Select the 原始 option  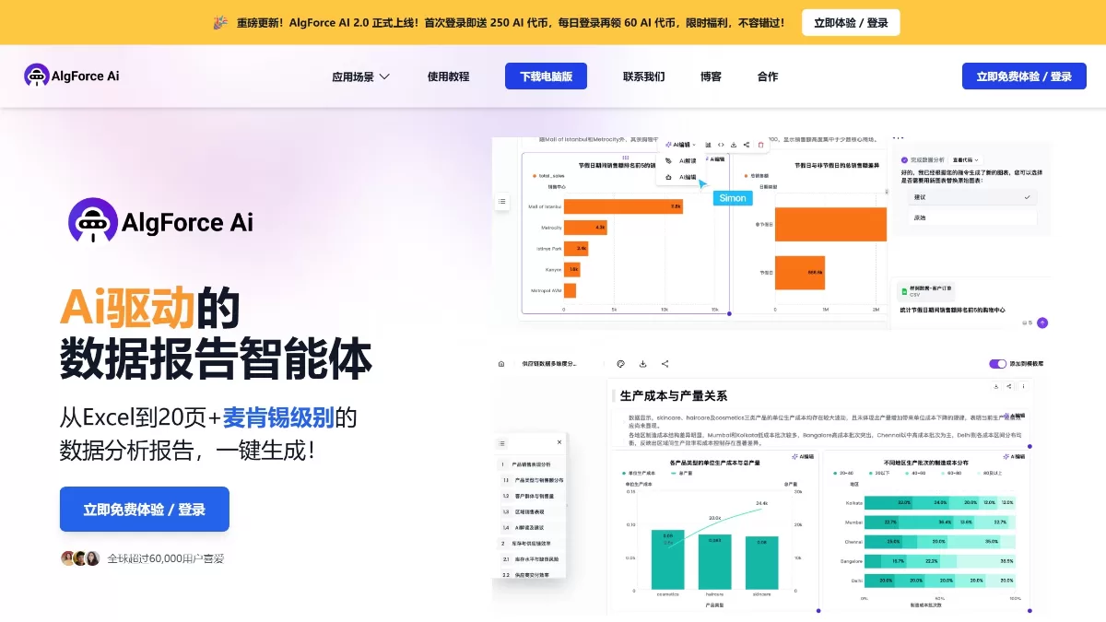pos(968,217)
